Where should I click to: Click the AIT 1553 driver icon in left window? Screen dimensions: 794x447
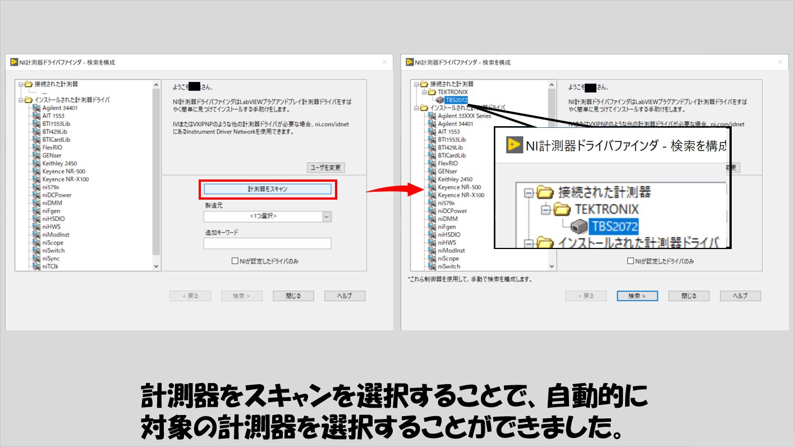click(36, 116)
